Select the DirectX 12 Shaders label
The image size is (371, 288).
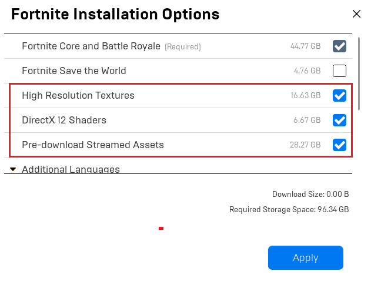[64, 120]
